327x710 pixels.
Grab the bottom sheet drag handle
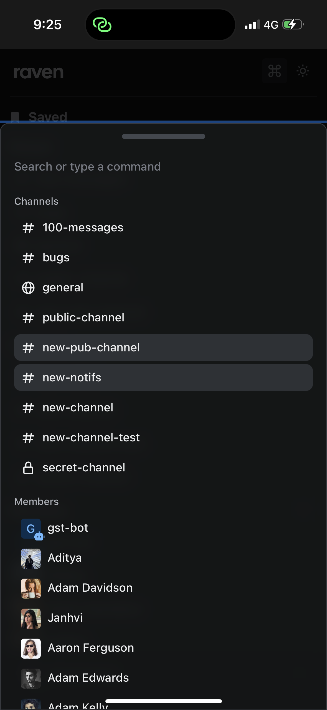click(x=163, y=136)
